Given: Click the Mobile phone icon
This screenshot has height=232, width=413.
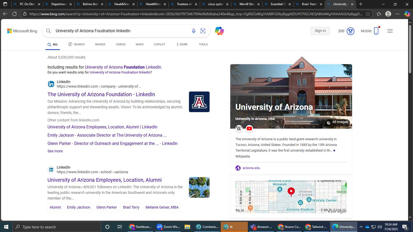Looking at the screenshot, I should pos(376,31).
